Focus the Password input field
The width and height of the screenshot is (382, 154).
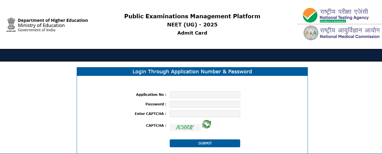pyautogui.click(x=205, y=104)
